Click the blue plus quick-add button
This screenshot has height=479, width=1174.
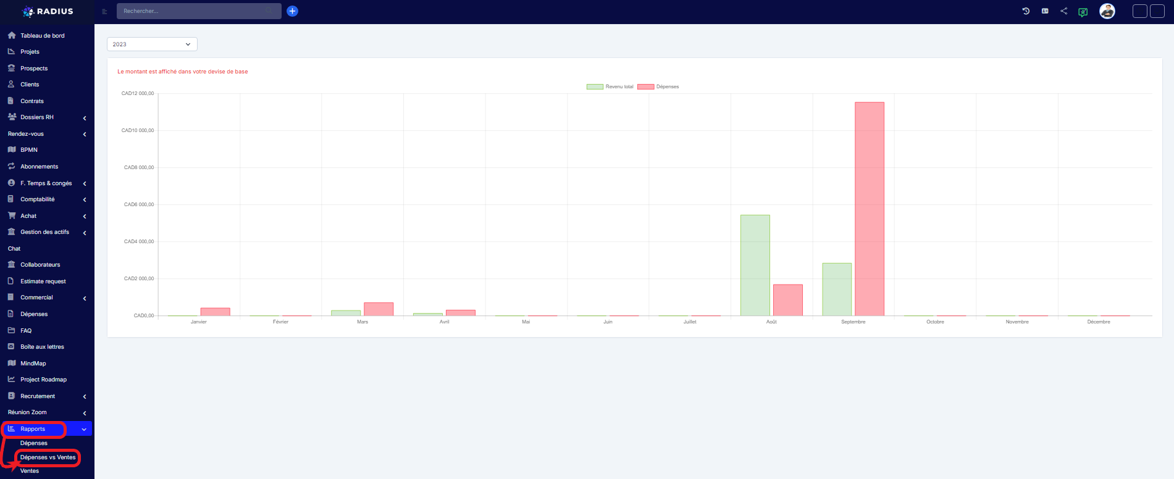pos(293,11)
